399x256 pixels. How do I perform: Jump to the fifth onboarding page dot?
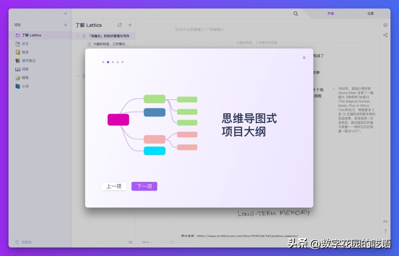[x=123, y=62]
